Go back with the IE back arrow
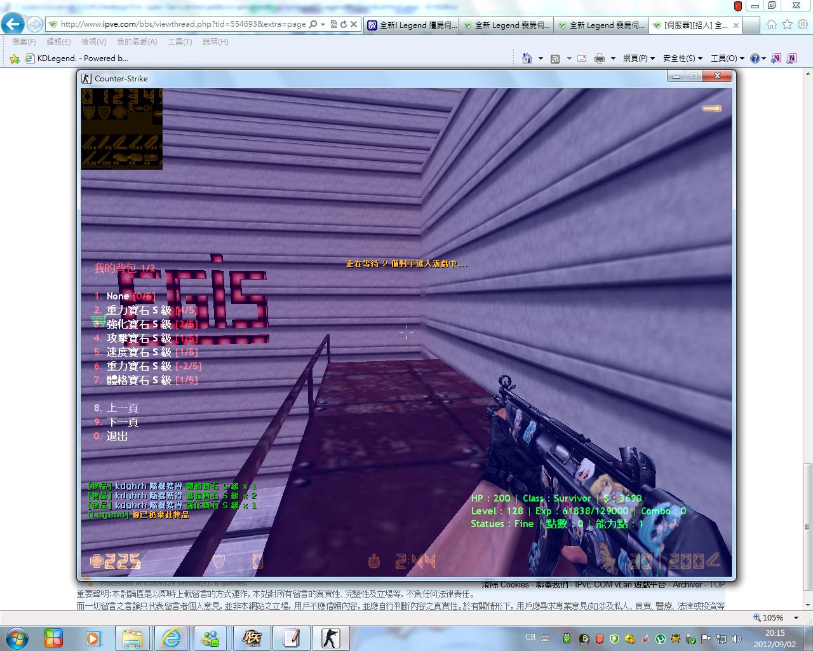 coord(13,24)
